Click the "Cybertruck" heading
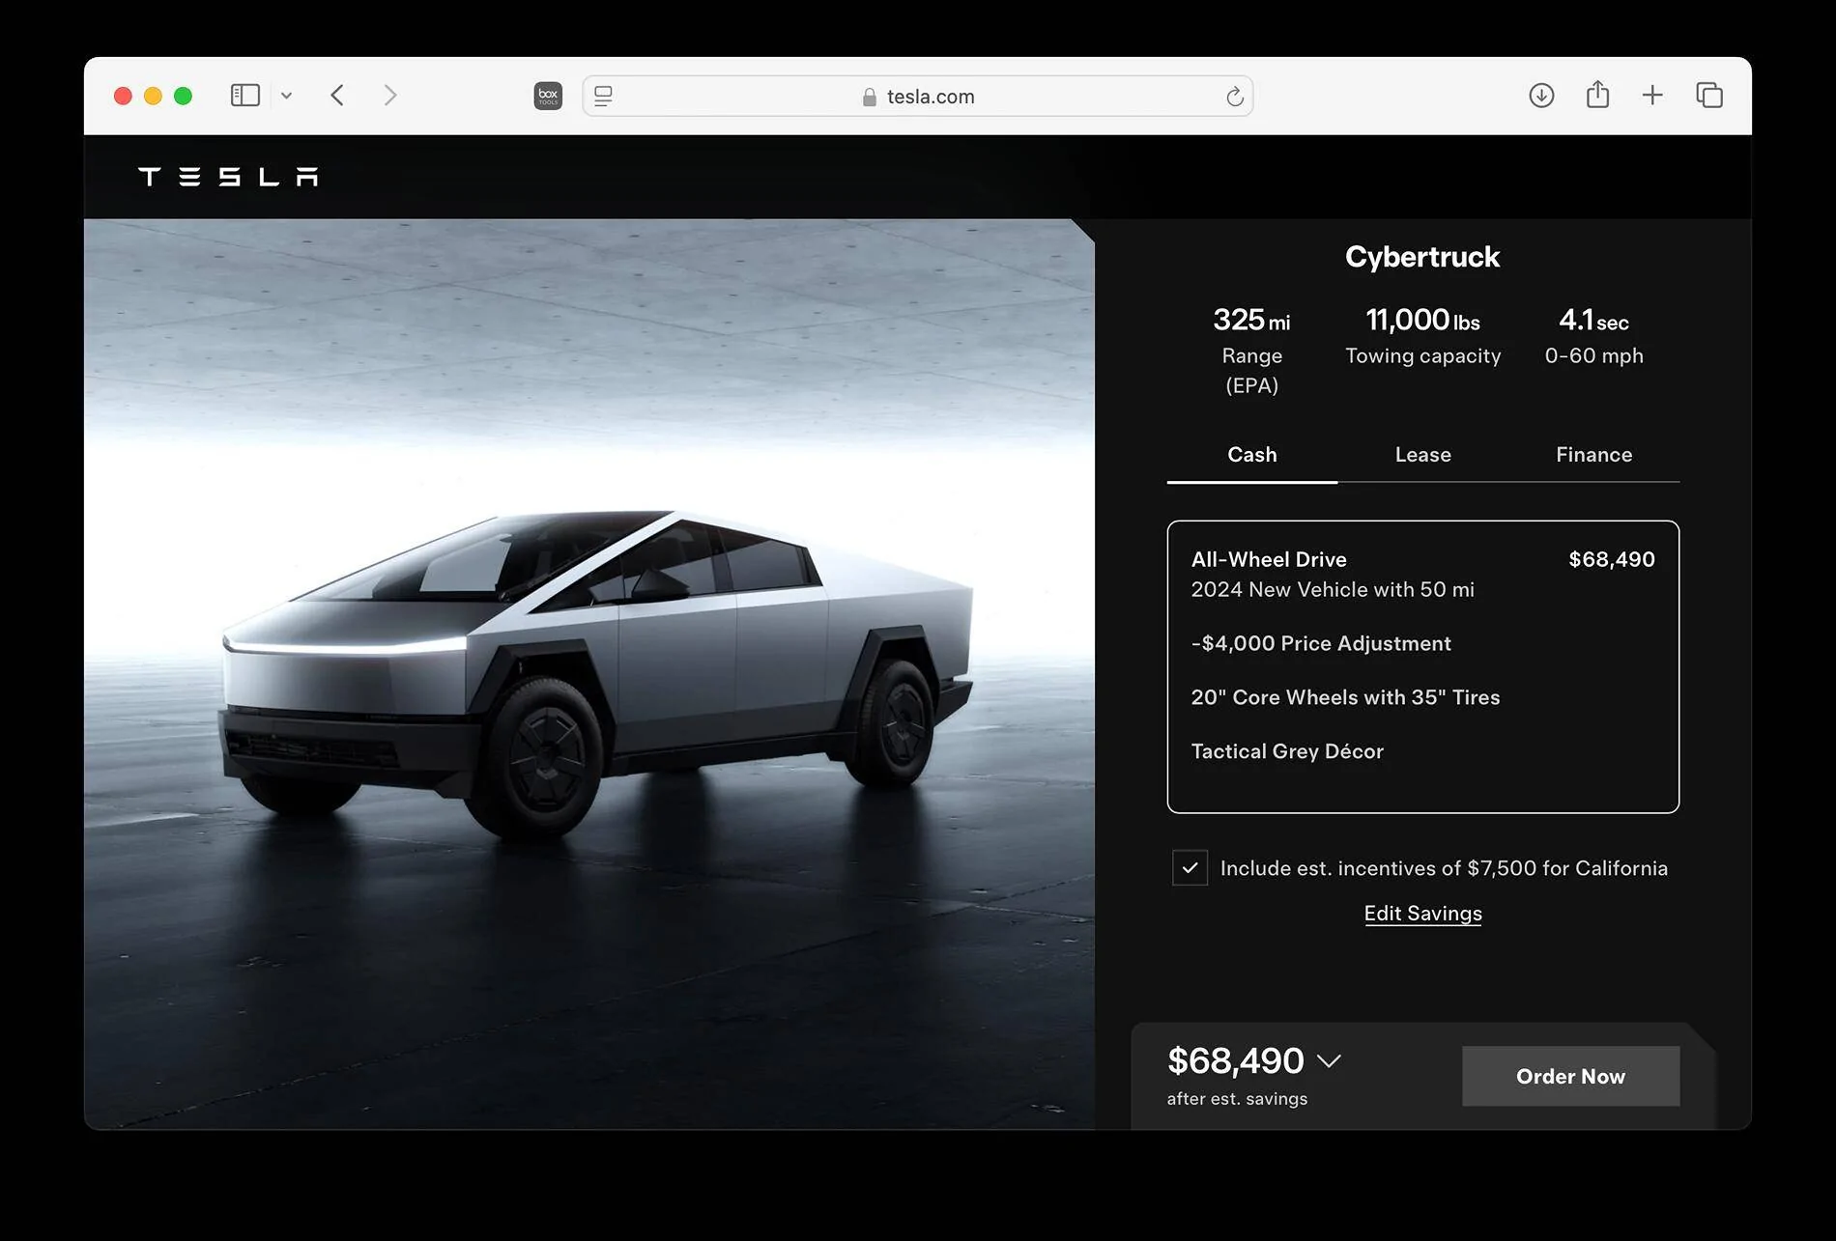1836x1241 pixels. pyautogui.click(x=1422, y=257)
